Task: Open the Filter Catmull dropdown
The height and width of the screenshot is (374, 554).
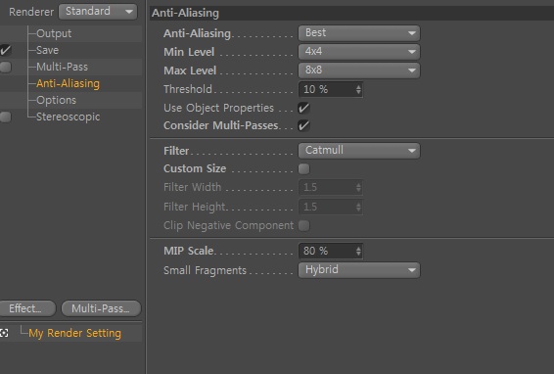Action: point(359,151)
